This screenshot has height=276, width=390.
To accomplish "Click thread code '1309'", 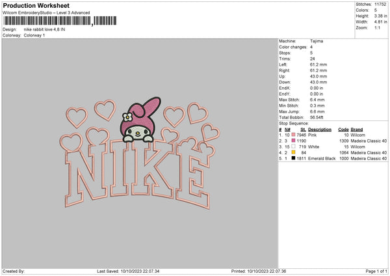I will coord(344,141).
